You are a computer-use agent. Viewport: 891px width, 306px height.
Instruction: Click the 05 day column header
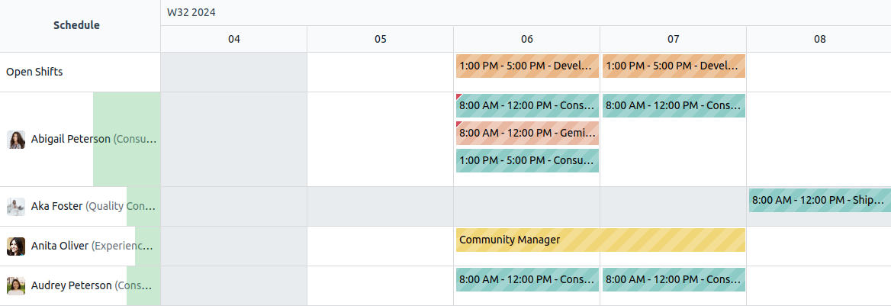[x=380, y=40]
